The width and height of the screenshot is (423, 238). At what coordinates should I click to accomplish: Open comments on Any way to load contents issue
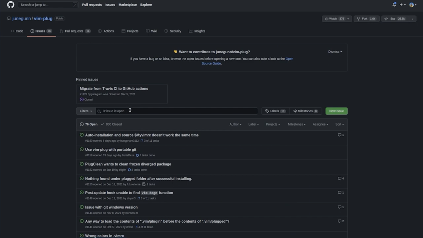341,221
